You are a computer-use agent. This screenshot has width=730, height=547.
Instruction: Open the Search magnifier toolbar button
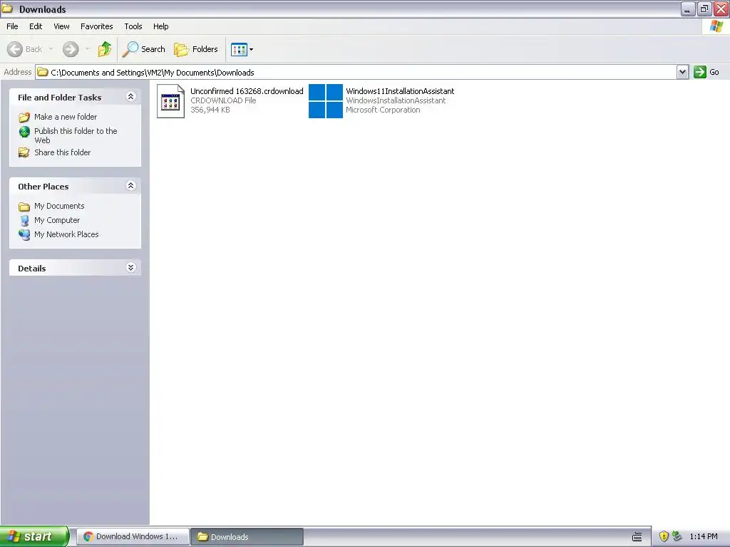pos(143,49)
